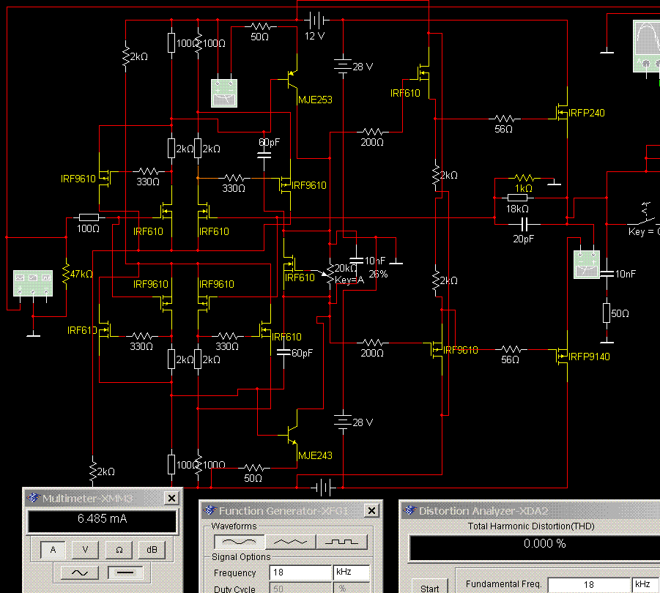This screenshot has height=593, width=660.
Task: Select the upper 60pF capacitor
Action: [264, 154]
